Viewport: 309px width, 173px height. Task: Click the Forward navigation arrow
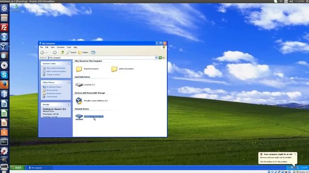pos(55,52)
